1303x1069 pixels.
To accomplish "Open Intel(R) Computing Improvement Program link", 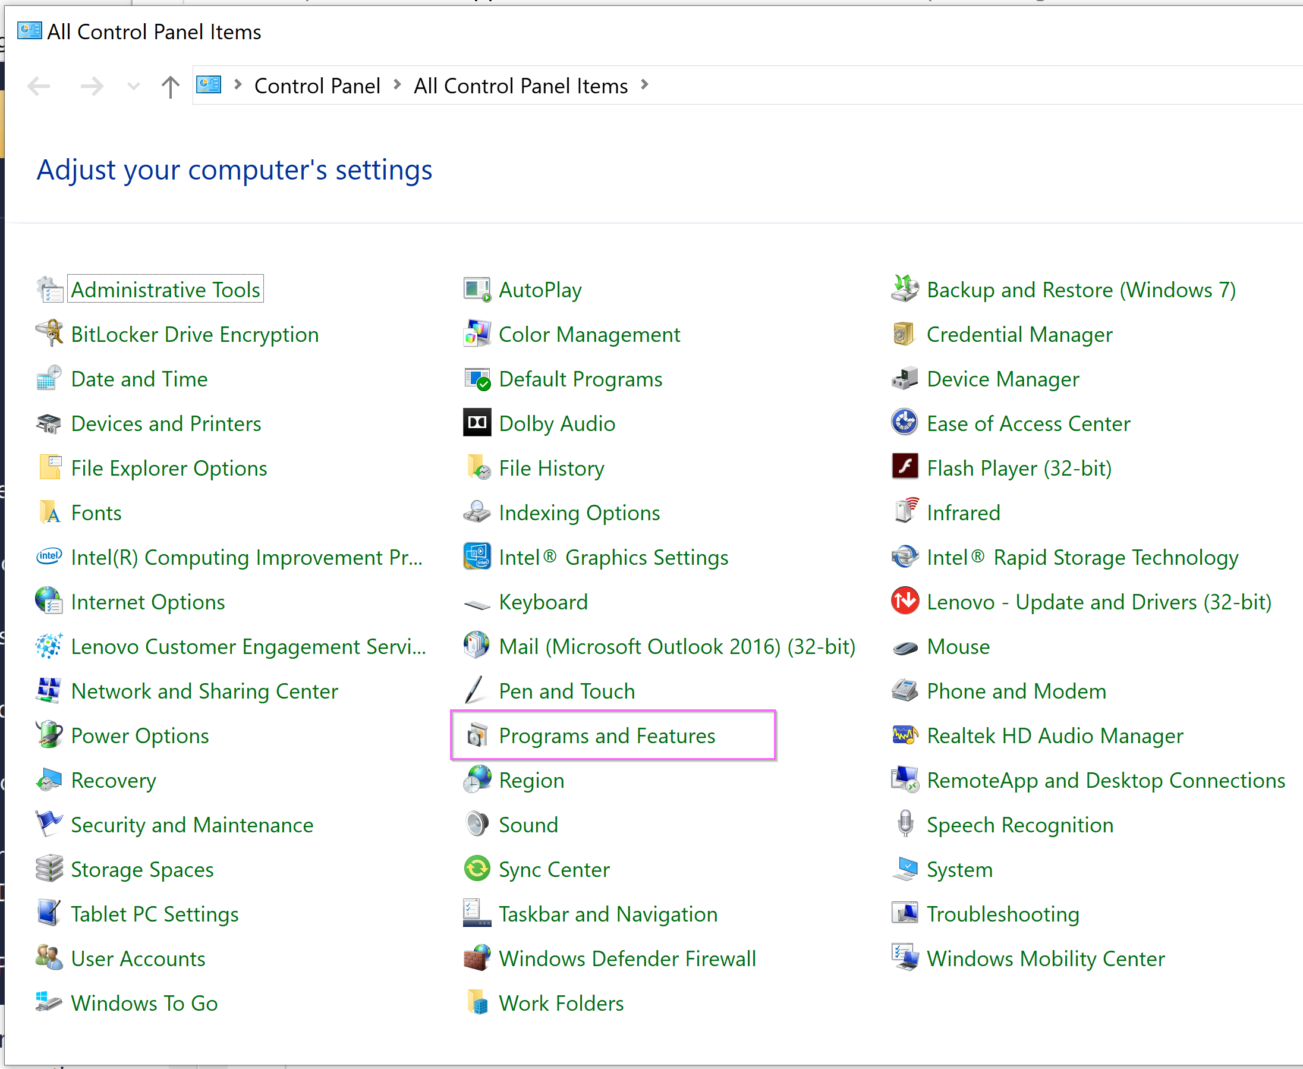I will point(246,558).
